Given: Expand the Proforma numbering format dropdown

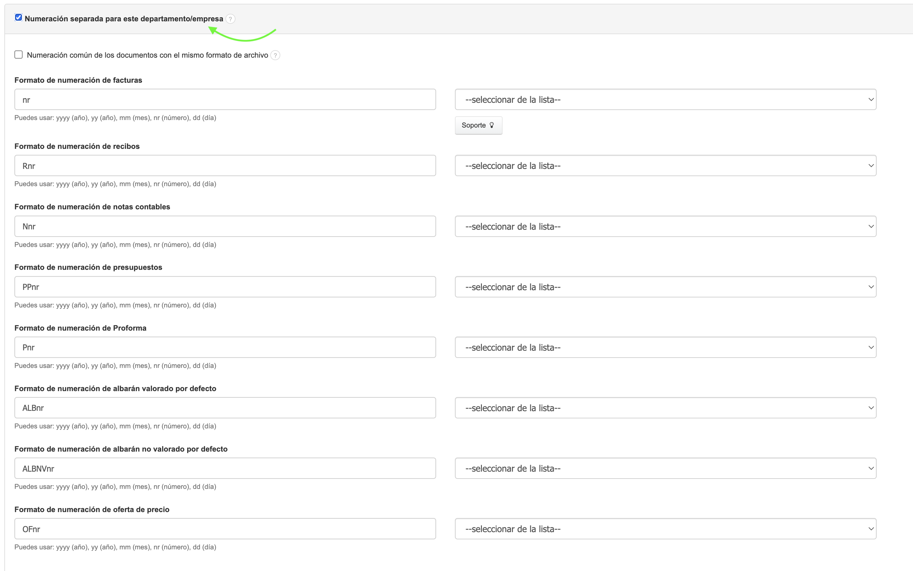Looking at the screenshot, I should coord(665,348).
